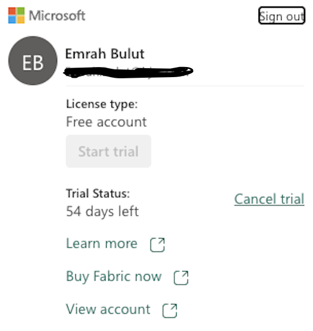Image resolution: width=313 pixels, height=331 pixels.
Task: Click the License type label
Action: pos(102,104)
